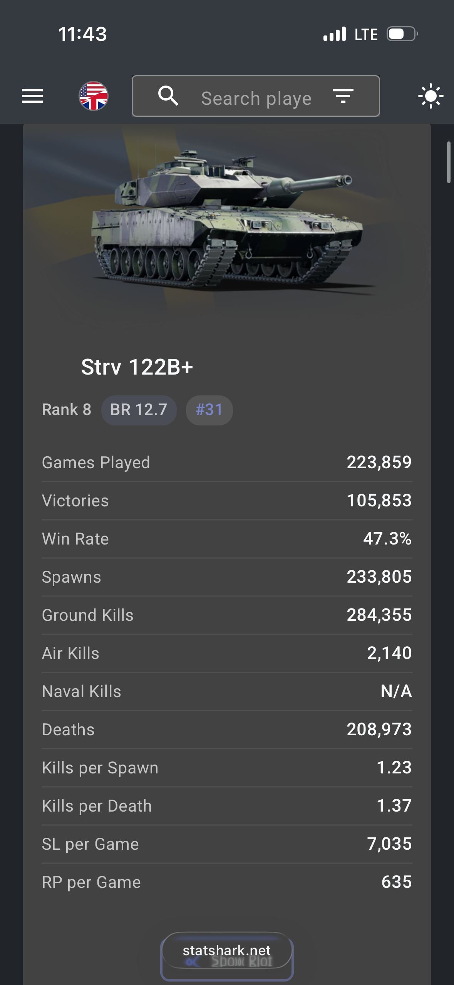Type in the Search player field

(x=256, y=98)
